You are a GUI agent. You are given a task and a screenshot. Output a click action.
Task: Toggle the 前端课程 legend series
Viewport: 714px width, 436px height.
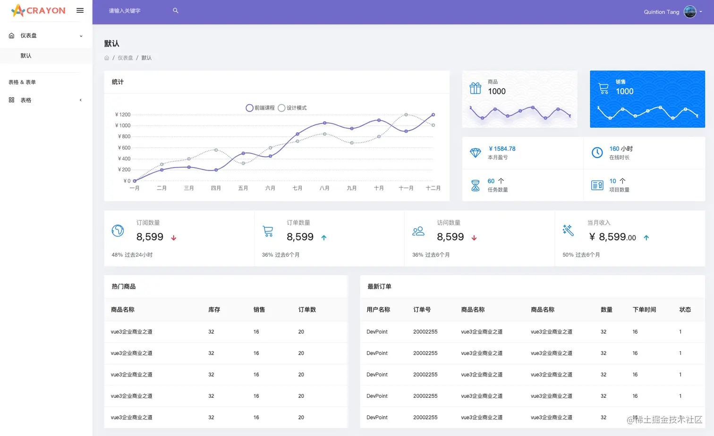click(x=260, y=108)
